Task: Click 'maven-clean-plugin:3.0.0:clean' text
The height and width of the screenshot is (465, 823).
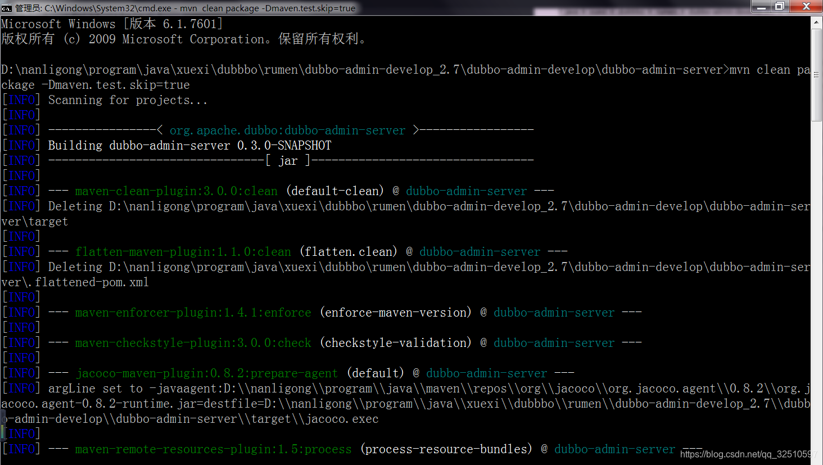Action: pyautogui.click(x=177, y=191)
